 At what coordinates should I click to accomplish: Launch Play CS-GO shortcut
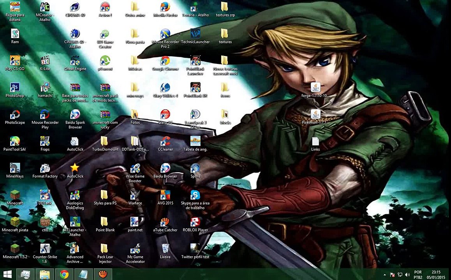point(15,61)
